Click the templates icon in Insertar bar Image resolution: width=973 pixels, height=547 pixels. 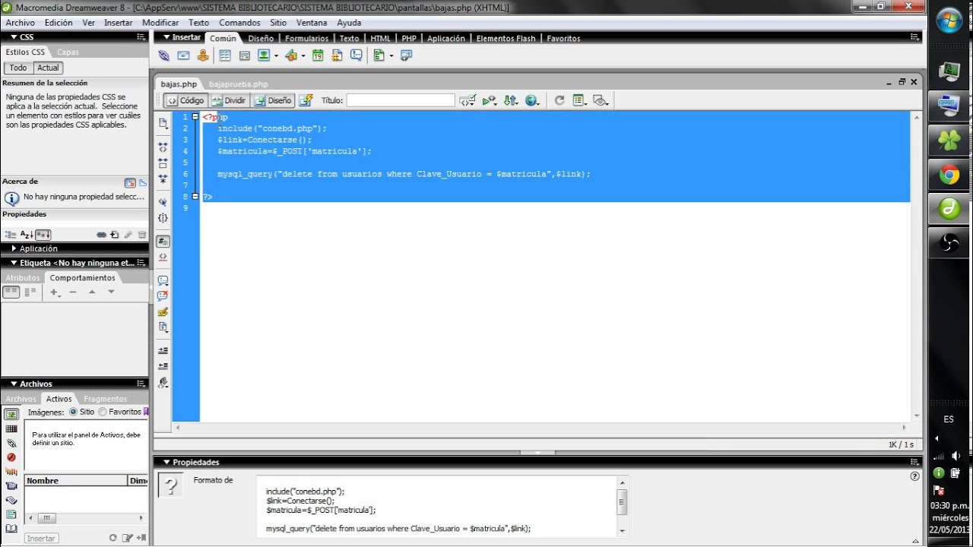pos(379,55)
